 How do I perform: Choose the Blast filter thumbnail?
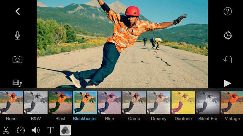(60, 102)
